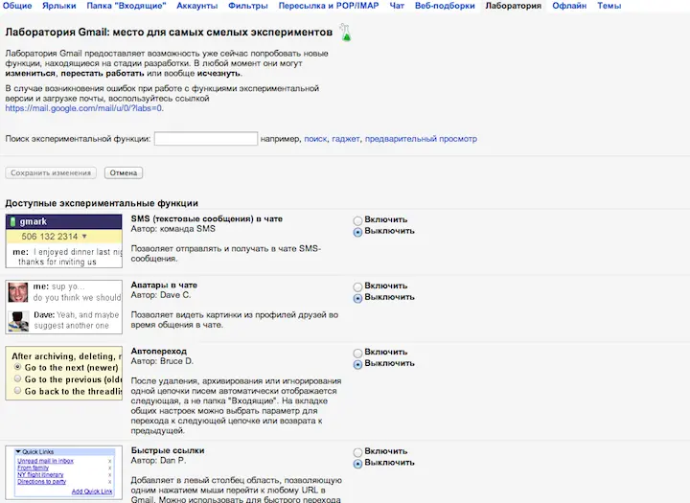Click the top user avatar photo
This screenshot has height=503, width=690.
pyautogui.click(x=18, y=292)
